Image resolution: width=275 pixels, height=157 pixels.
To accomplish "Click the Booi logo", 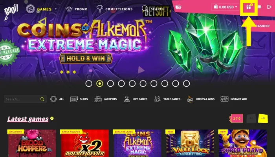I will click(x=11, y=13).
